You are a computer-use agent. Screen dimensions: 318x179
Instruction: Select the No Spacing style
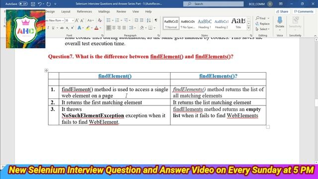coord(188,23)
